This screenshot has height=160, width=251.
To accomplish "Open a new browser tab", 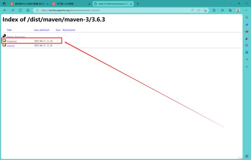I will [x=138, y=4].
